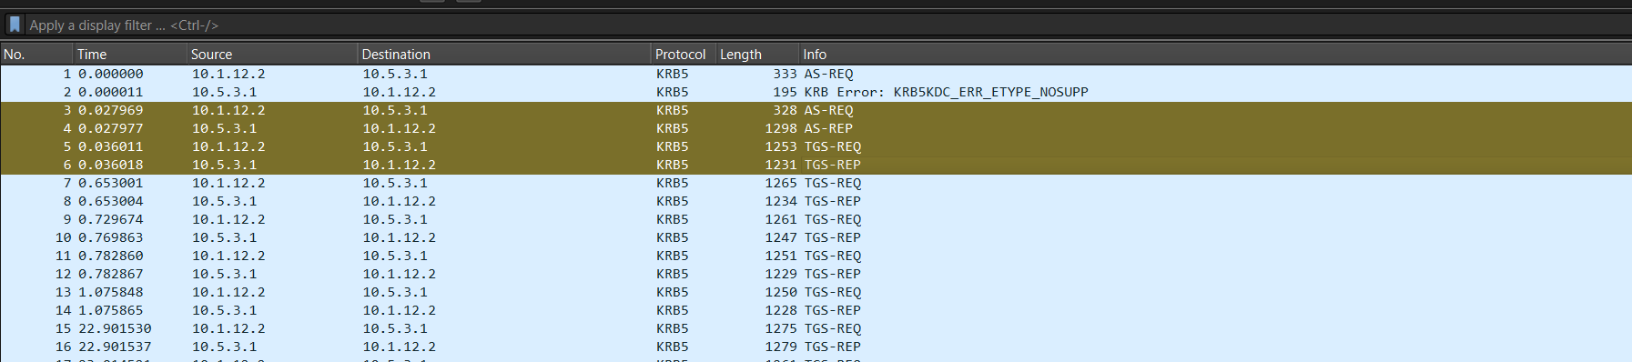
Task: Select the AS-REP packet of length 1298
Action: coord(816,128)
